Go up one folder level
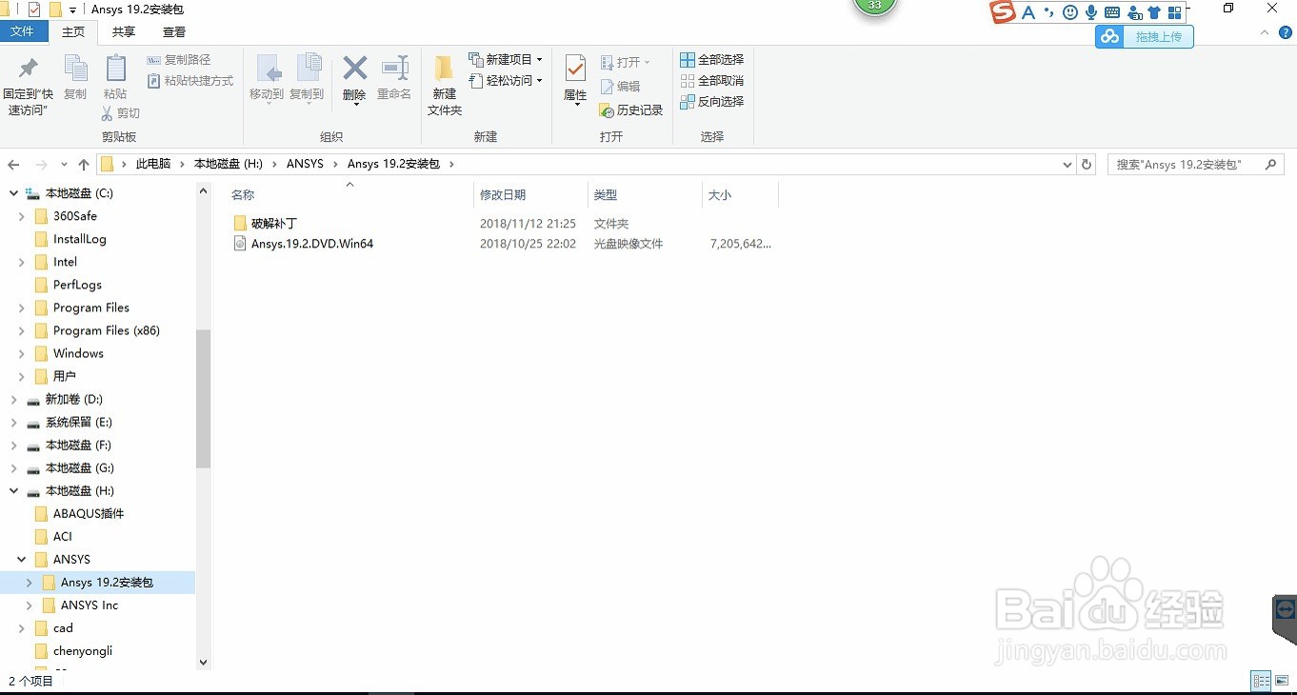 pyautogui.click(x=84, y=165)
